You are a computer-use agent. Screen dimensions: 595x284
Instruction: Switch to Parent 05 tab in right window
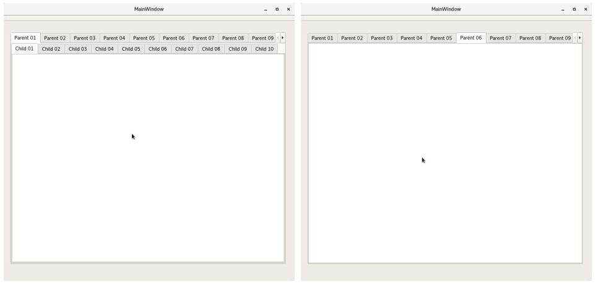[x=441, y=38]
